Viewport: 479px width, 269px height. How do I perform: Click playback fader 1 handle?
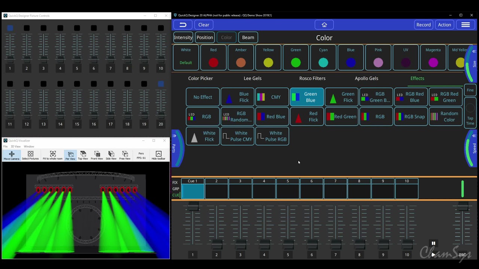193,207
